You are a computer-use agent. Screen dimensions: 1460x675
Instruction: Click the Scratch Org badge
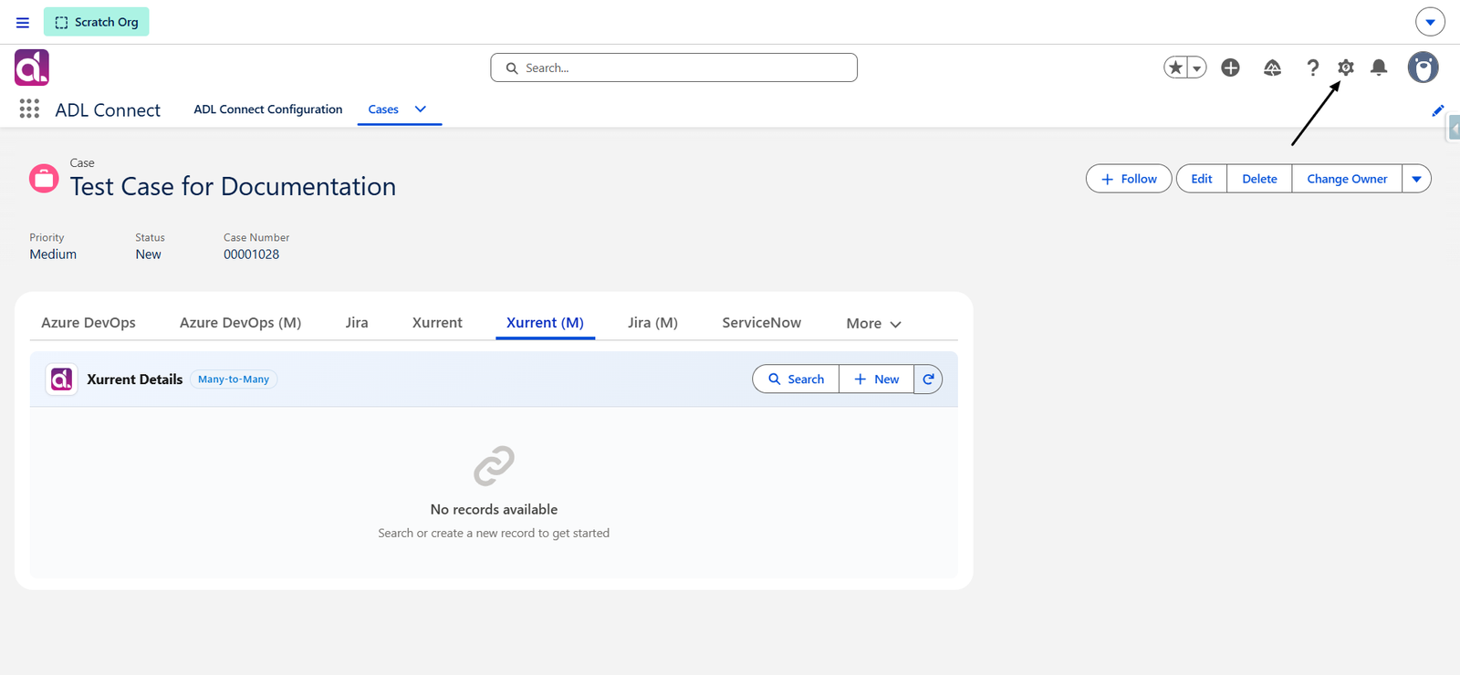point(97,22)
